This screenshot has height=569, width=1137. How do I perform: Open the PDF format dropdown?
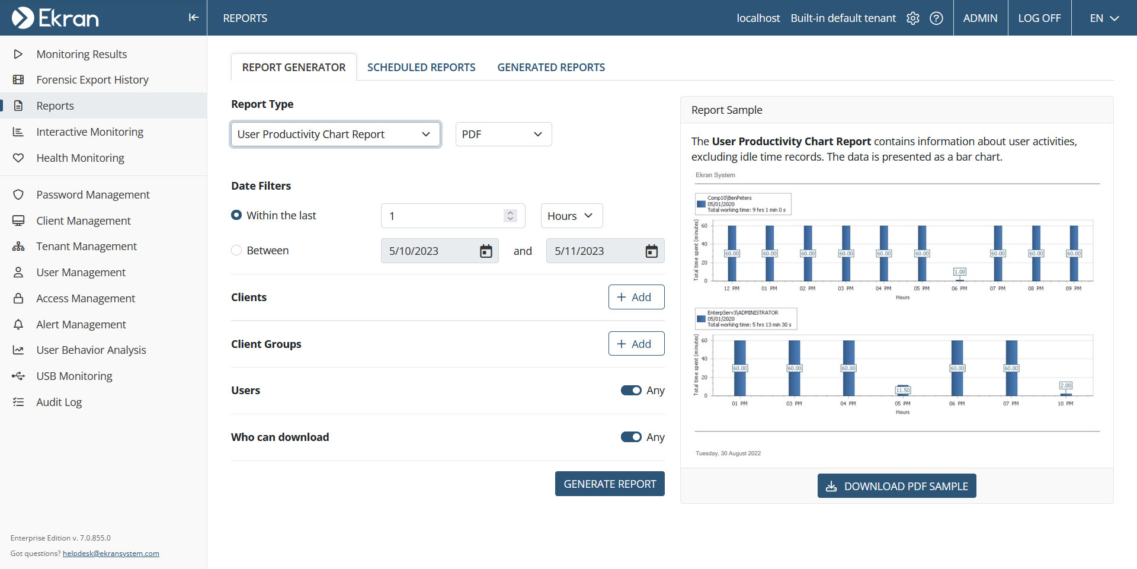pos(504,134)
